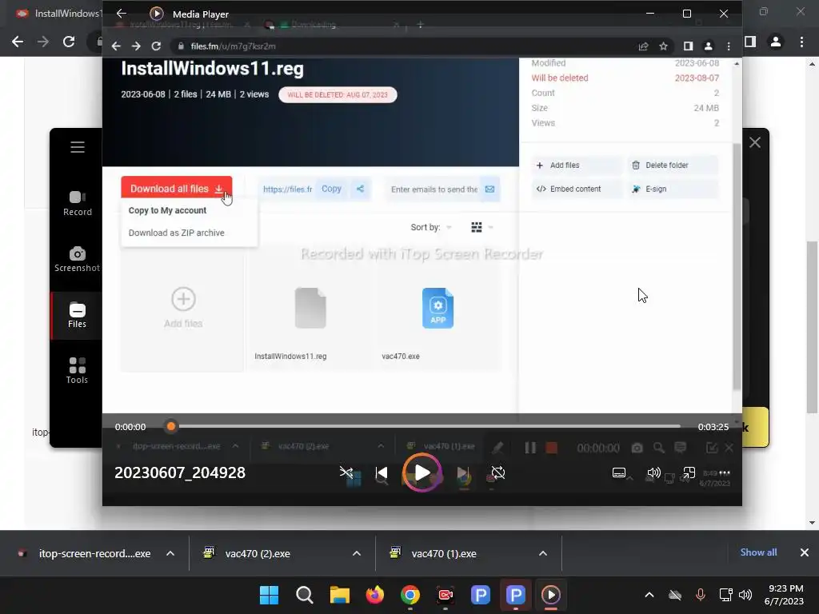Close the iTop Screen Recorder panel
This screenshot has height=614, width=819.
pos(755,142)
